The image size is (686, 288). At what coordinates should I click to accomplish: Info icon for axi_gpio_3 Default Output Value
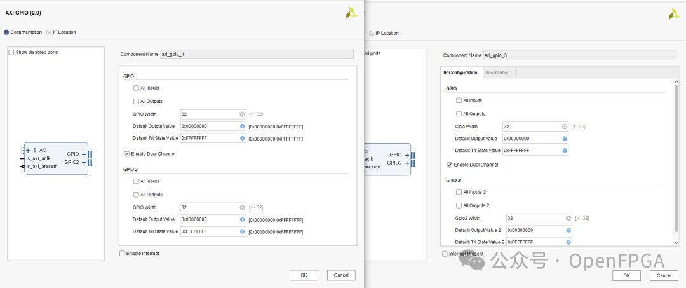pos(565,139)
